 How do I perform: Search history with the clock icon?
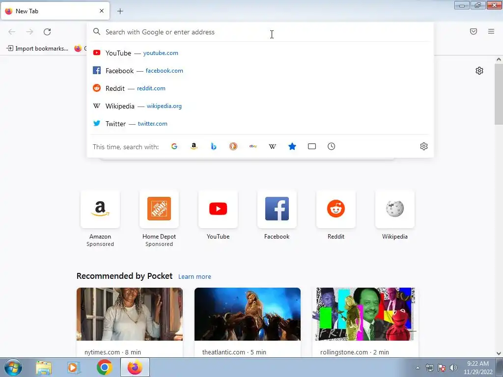click(332, 146)
